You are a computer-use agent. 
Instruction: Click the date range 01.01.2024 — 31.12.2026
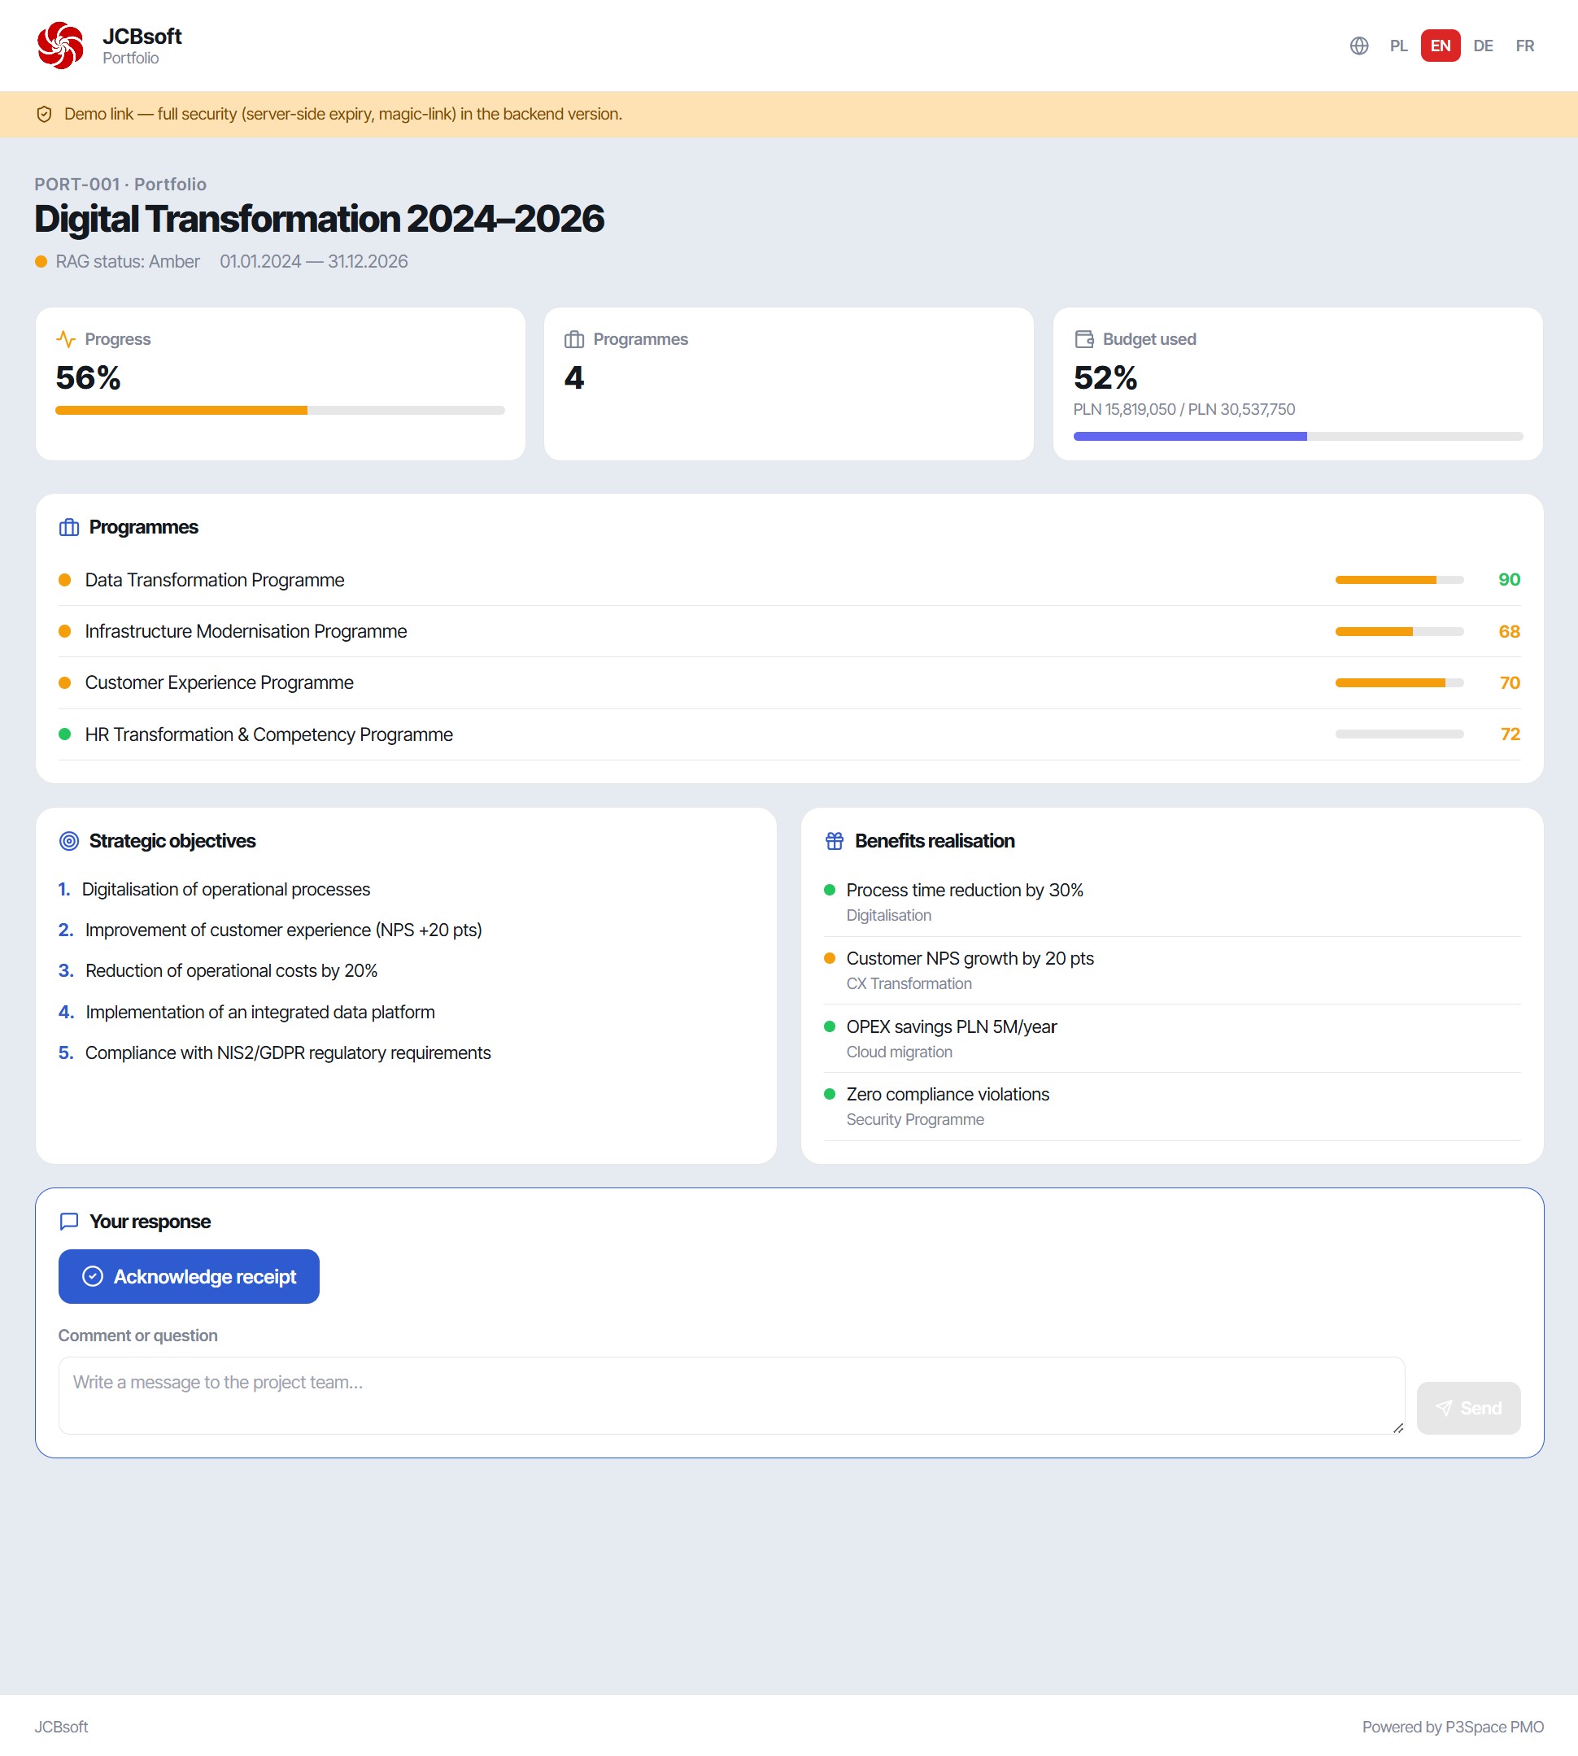pos(313,262)
